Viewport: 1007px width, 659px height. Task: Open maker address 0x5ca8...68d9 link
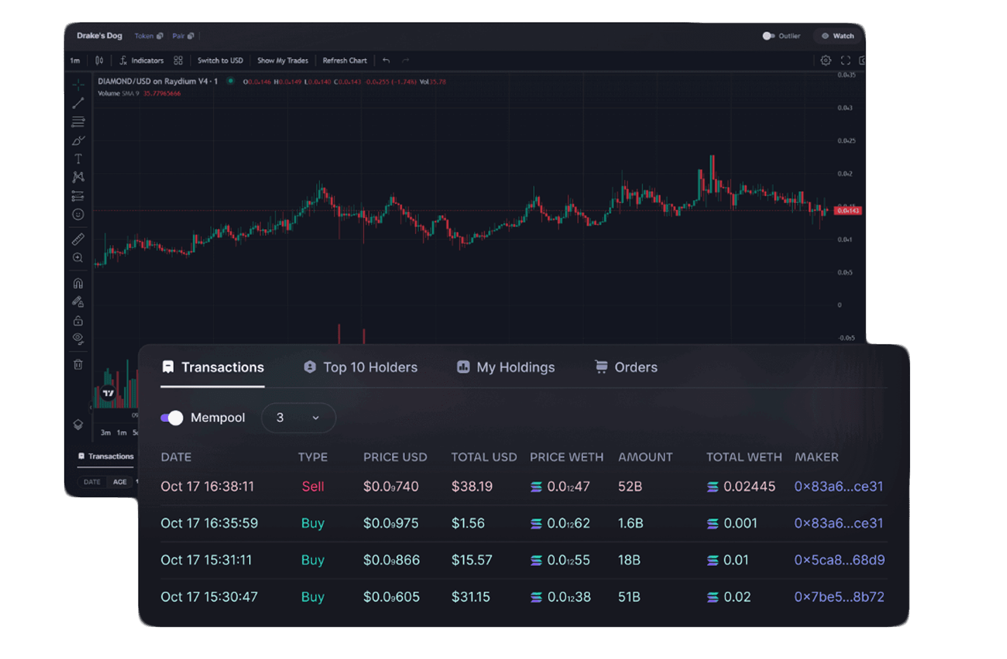click(x=839, y=560)
